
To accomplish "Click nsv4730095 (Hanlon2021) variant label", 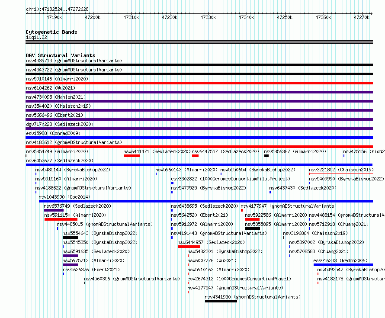I will pos(56,97).
